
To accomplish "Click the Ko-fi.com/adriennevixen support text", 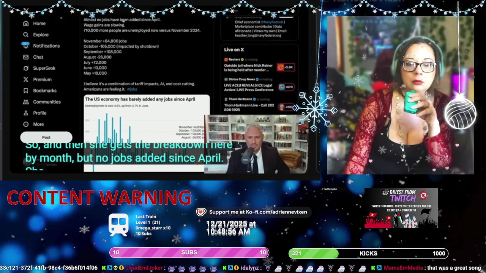I will click(258, 212).
